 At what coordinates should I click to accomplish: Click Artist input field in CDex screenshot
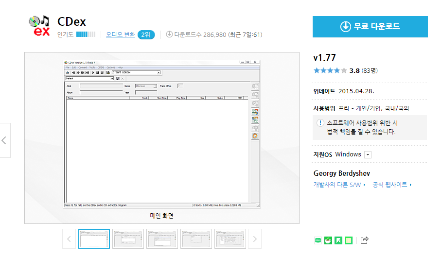(x=101, y=86)
